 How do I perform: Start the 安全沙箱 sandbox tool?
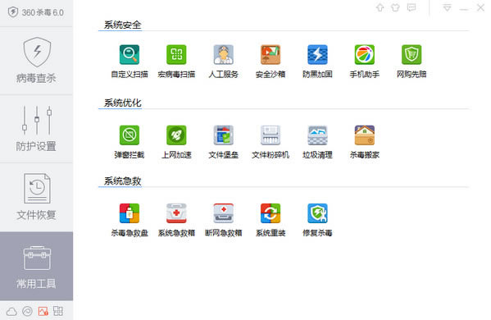tap(271, 55)
